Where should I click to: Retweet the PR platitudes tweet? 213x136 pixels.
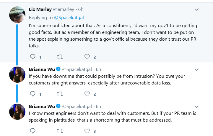[60, 131]
